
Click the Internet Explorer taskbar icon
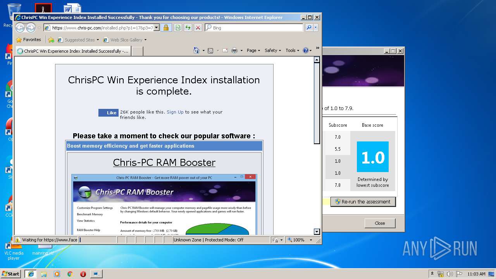[x=31, y=274]
